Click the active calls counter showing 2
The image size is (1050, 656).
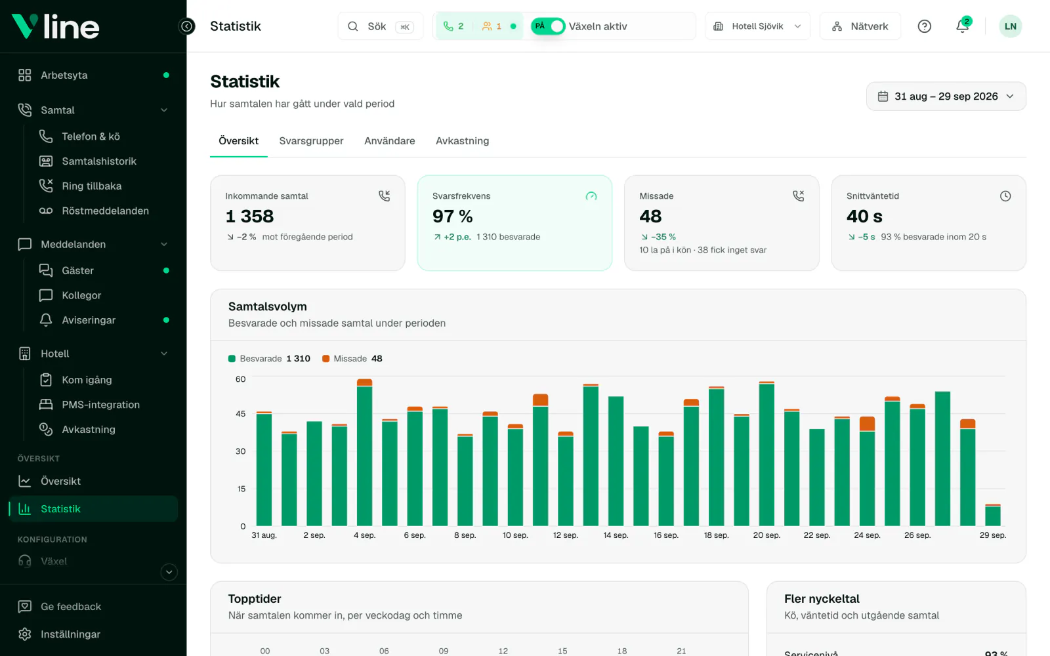coord(453,26)
